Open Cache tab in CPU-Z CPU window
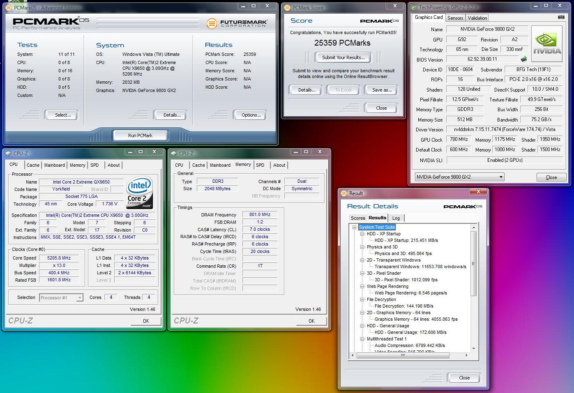 pyautogui.click(x=33, y=165)
